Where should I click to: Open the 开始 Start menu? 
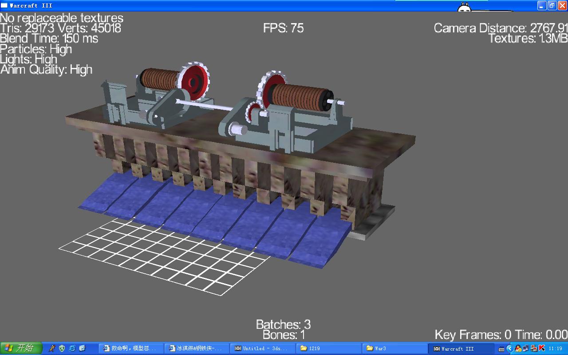tap(21, 348)
